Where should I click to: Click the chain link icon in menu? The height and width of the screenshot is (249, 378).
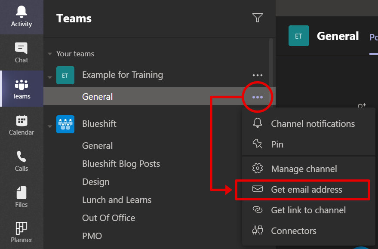(258, 210)
